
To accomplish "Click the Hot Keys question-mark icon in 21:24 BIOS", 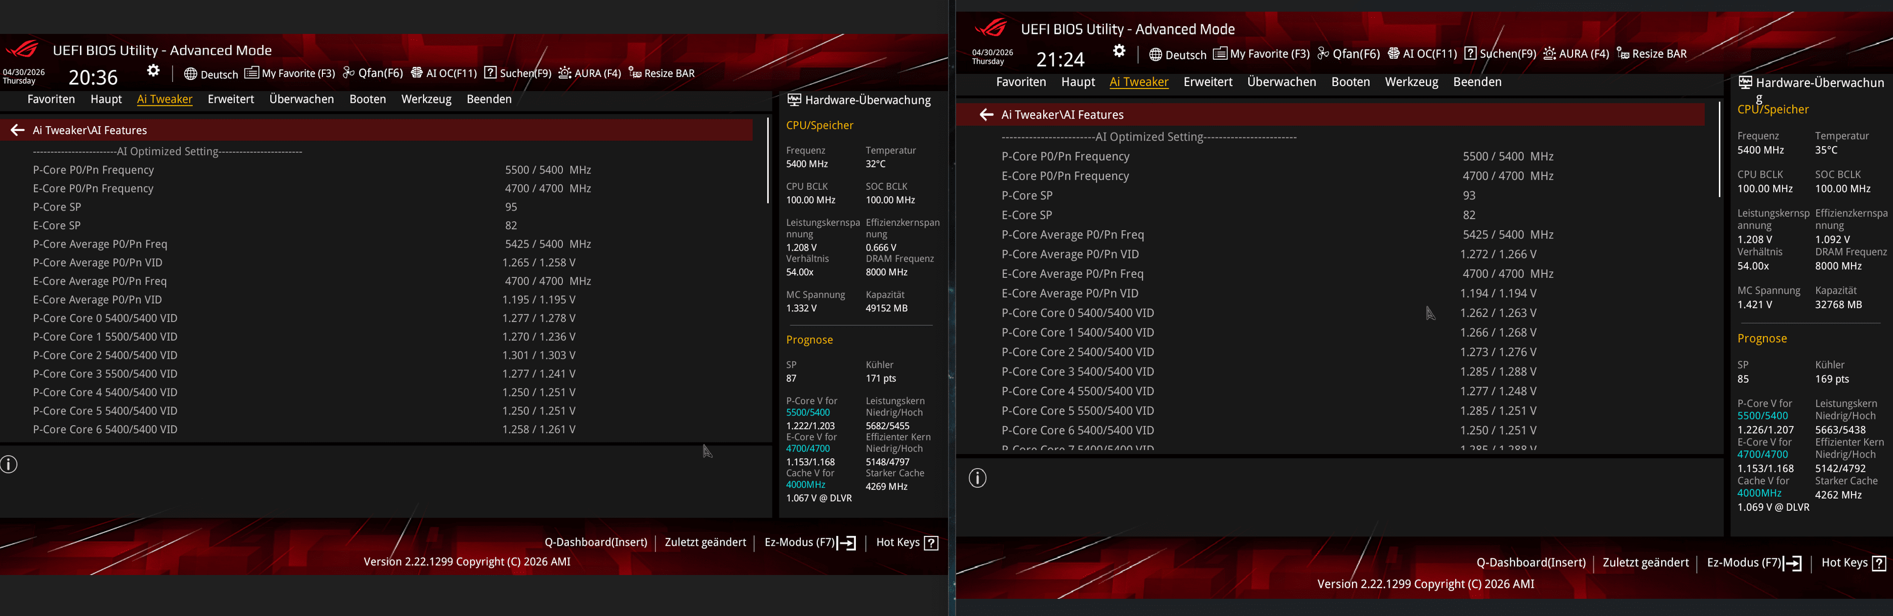I will tap(1879, 563).
